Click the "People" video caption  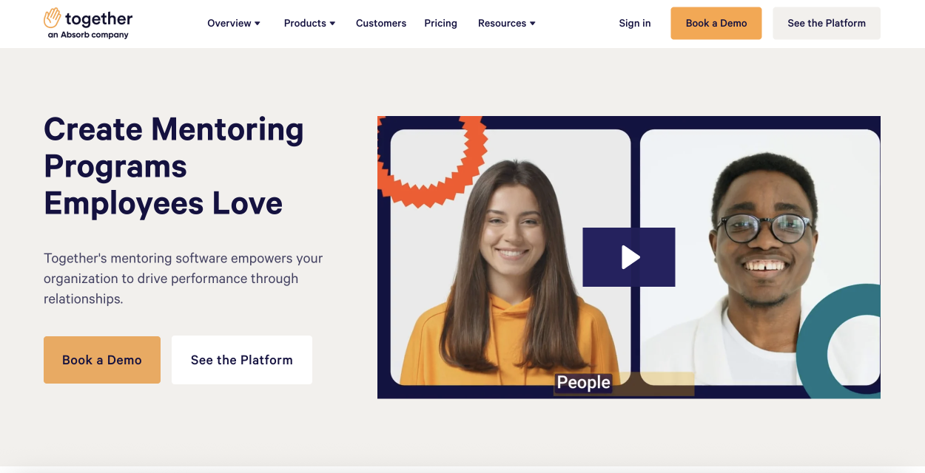click(x=584, y=382)
